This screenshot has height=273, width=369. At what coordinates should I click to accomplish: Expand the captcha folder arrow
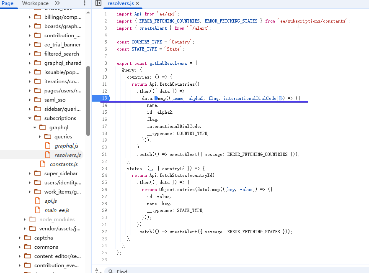[x=20, y=238]
